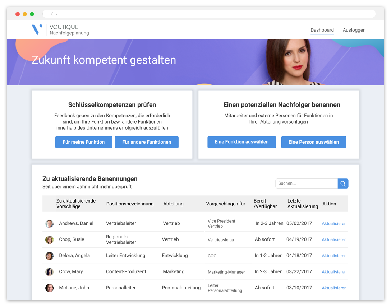Click Eine Person auswählen button
Viewport: 391px width, 307px height.
coord(314,142)
